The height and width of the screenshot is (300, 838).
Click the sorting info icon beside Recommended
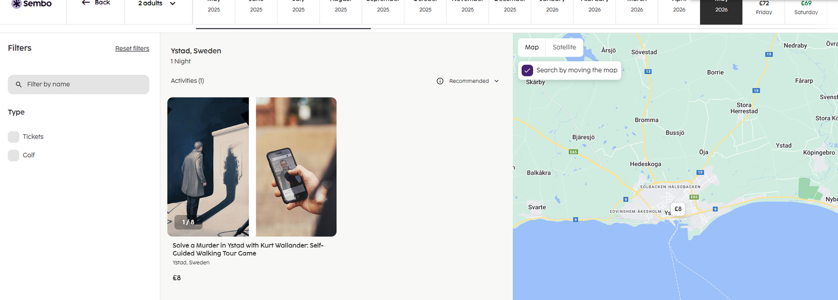pos(440,81)
